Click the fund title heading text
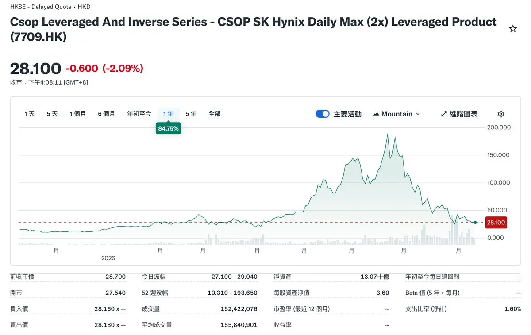The image size is (531, 335). pos(253,29)
